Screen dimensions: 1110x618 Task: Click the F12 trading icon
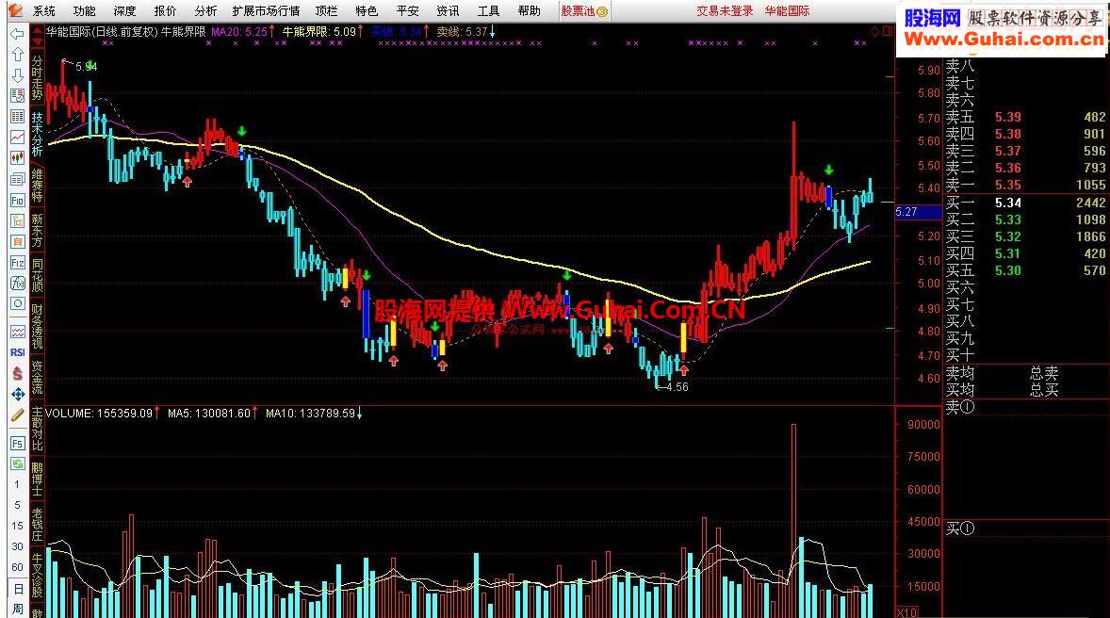17,263
